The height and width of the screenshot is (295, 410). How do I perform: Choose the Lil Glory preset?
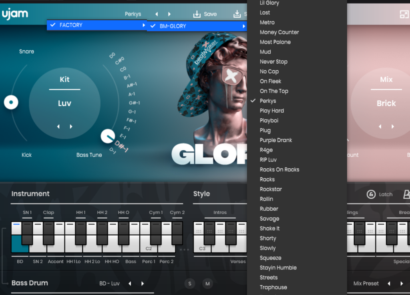click(297, 3)
